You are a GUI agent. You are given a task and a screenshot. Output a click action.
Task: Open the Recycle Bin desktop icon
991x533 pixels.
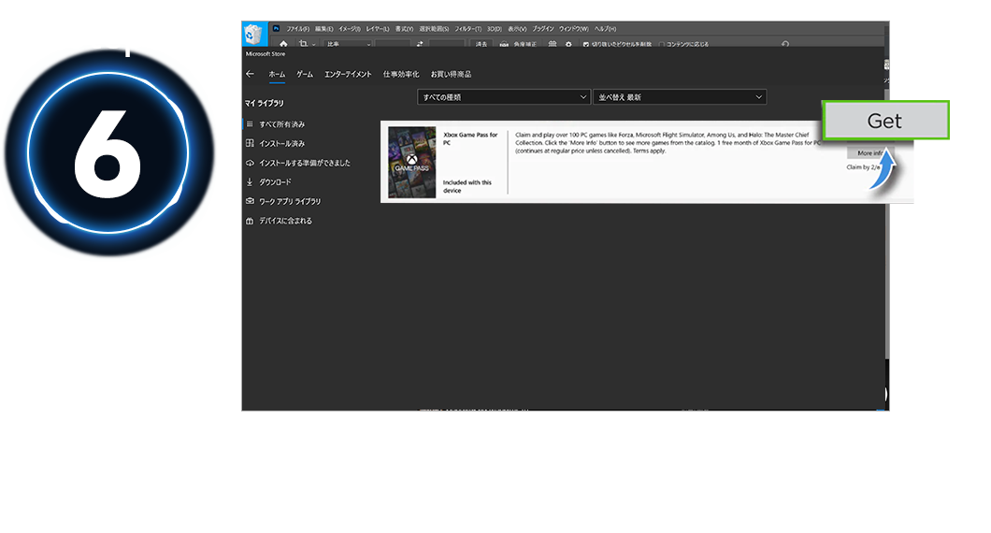253,34
